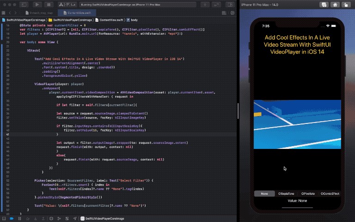Click the Simulator rotate device button
The image size is (355, 222).
(346, 5)
